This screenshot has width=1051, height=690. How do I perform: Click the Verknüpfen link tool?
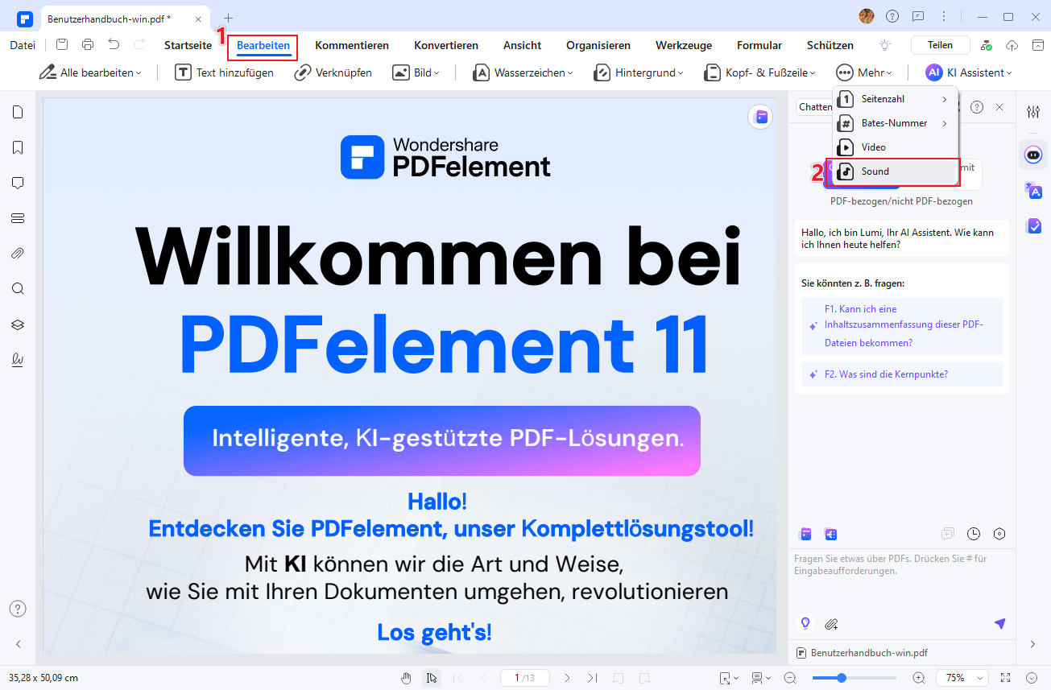coord(333,72)
